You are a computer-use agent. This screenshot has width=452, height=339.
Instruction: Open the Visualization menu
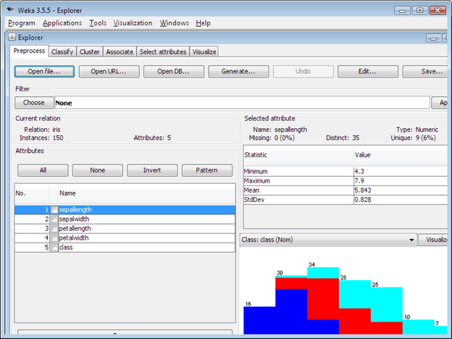133,23
